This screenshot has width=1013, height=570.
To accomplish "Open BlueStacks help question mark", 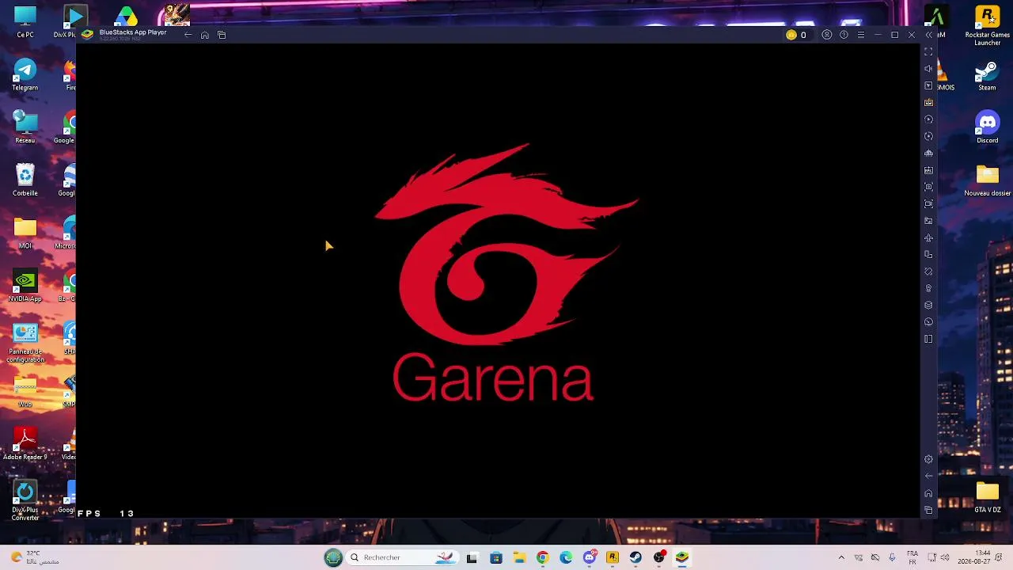I will [844, 35].
